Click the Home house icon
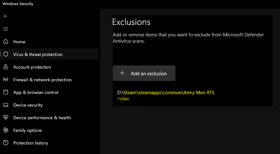 click(x=5, y=42)
